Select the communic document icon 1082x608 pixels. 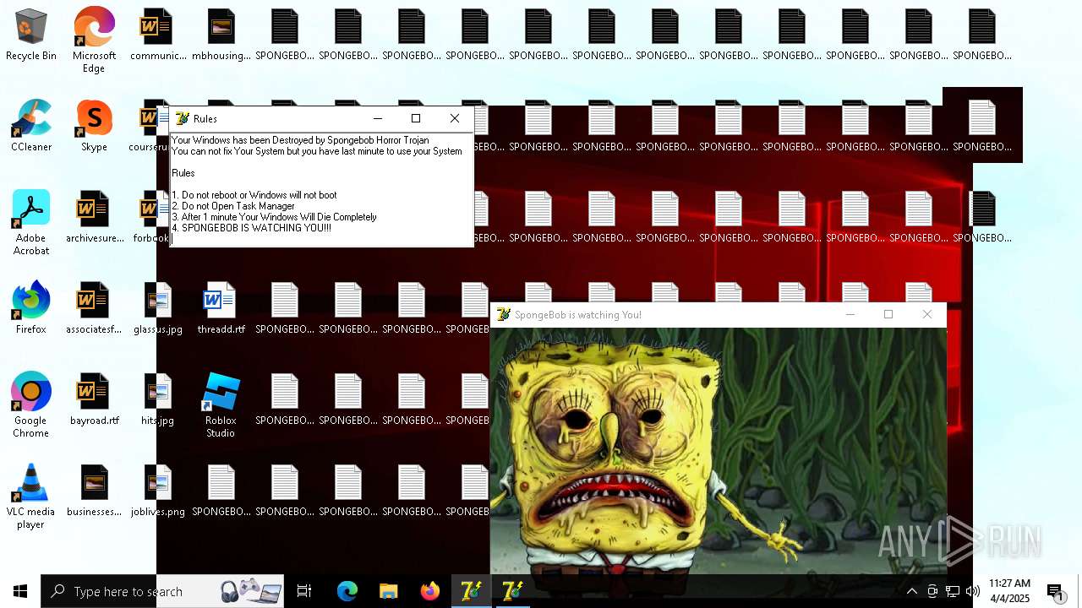coord(157,35)
